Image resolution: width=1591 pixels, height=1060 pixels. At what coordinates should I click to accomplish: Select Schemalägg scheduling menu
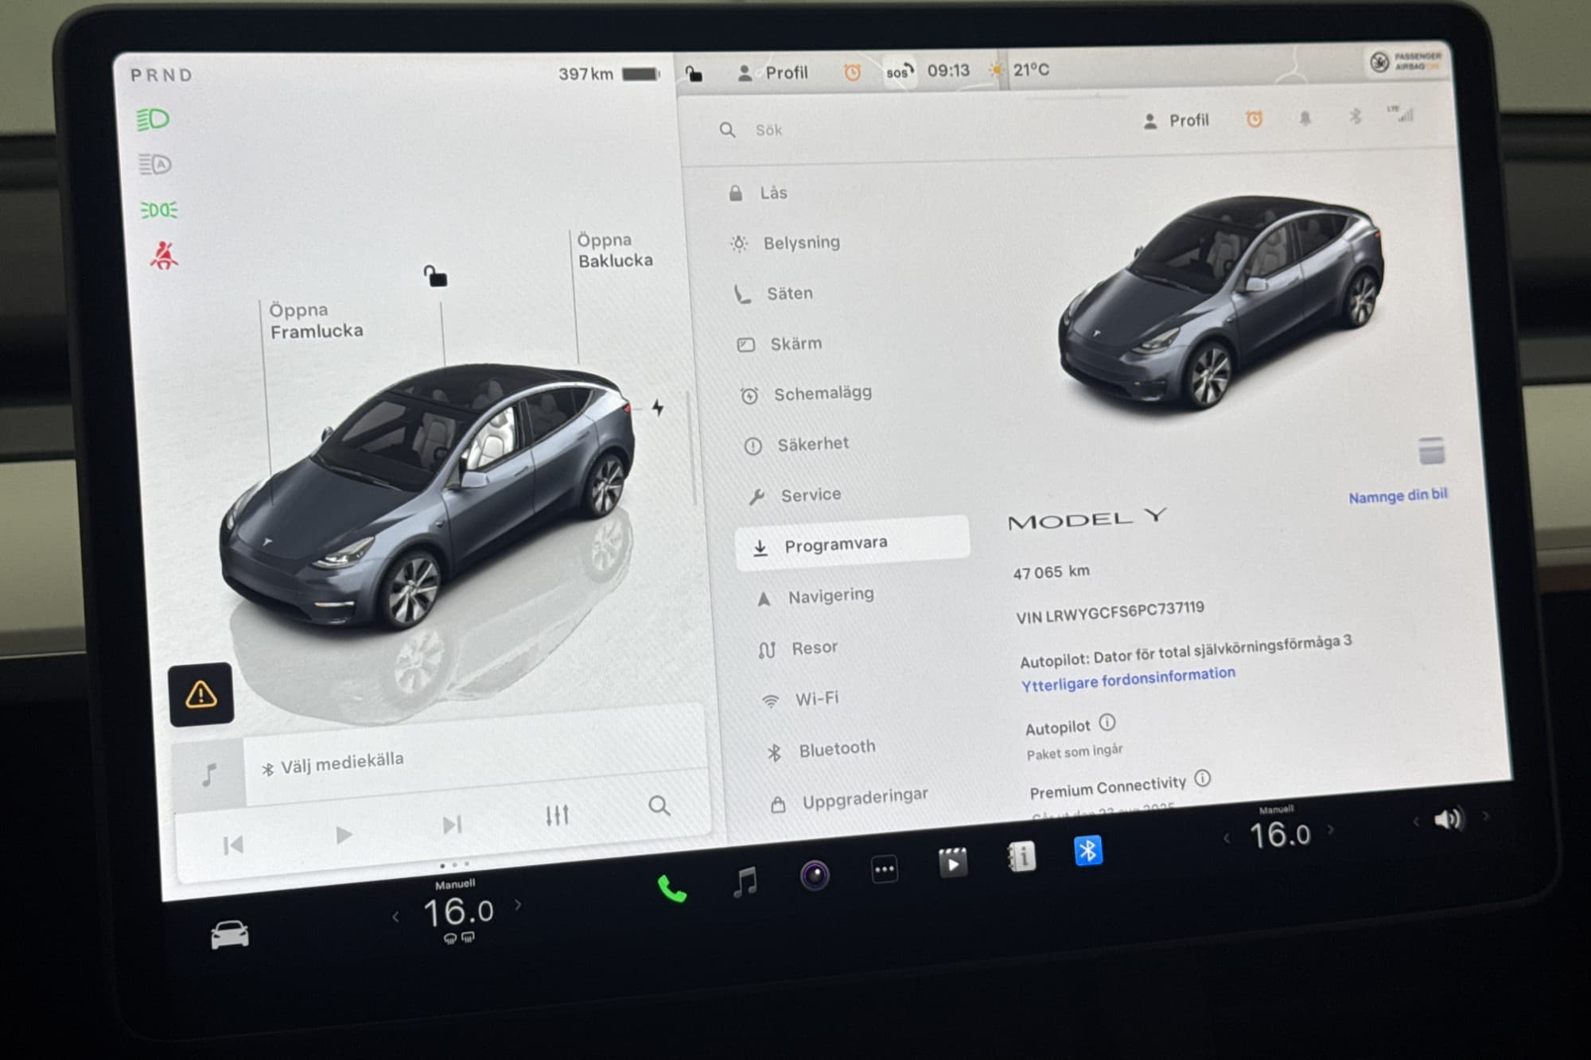click(806, 394)
